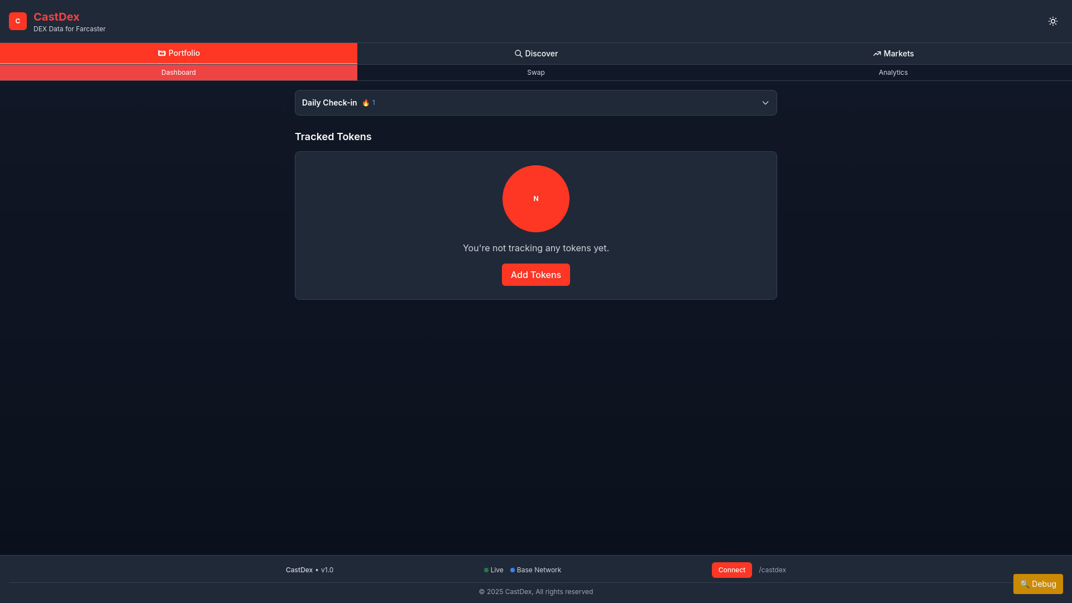
Task: Click the CastDex v1.0 footer text
Action: pyautogui.click(x=309, y=570)
